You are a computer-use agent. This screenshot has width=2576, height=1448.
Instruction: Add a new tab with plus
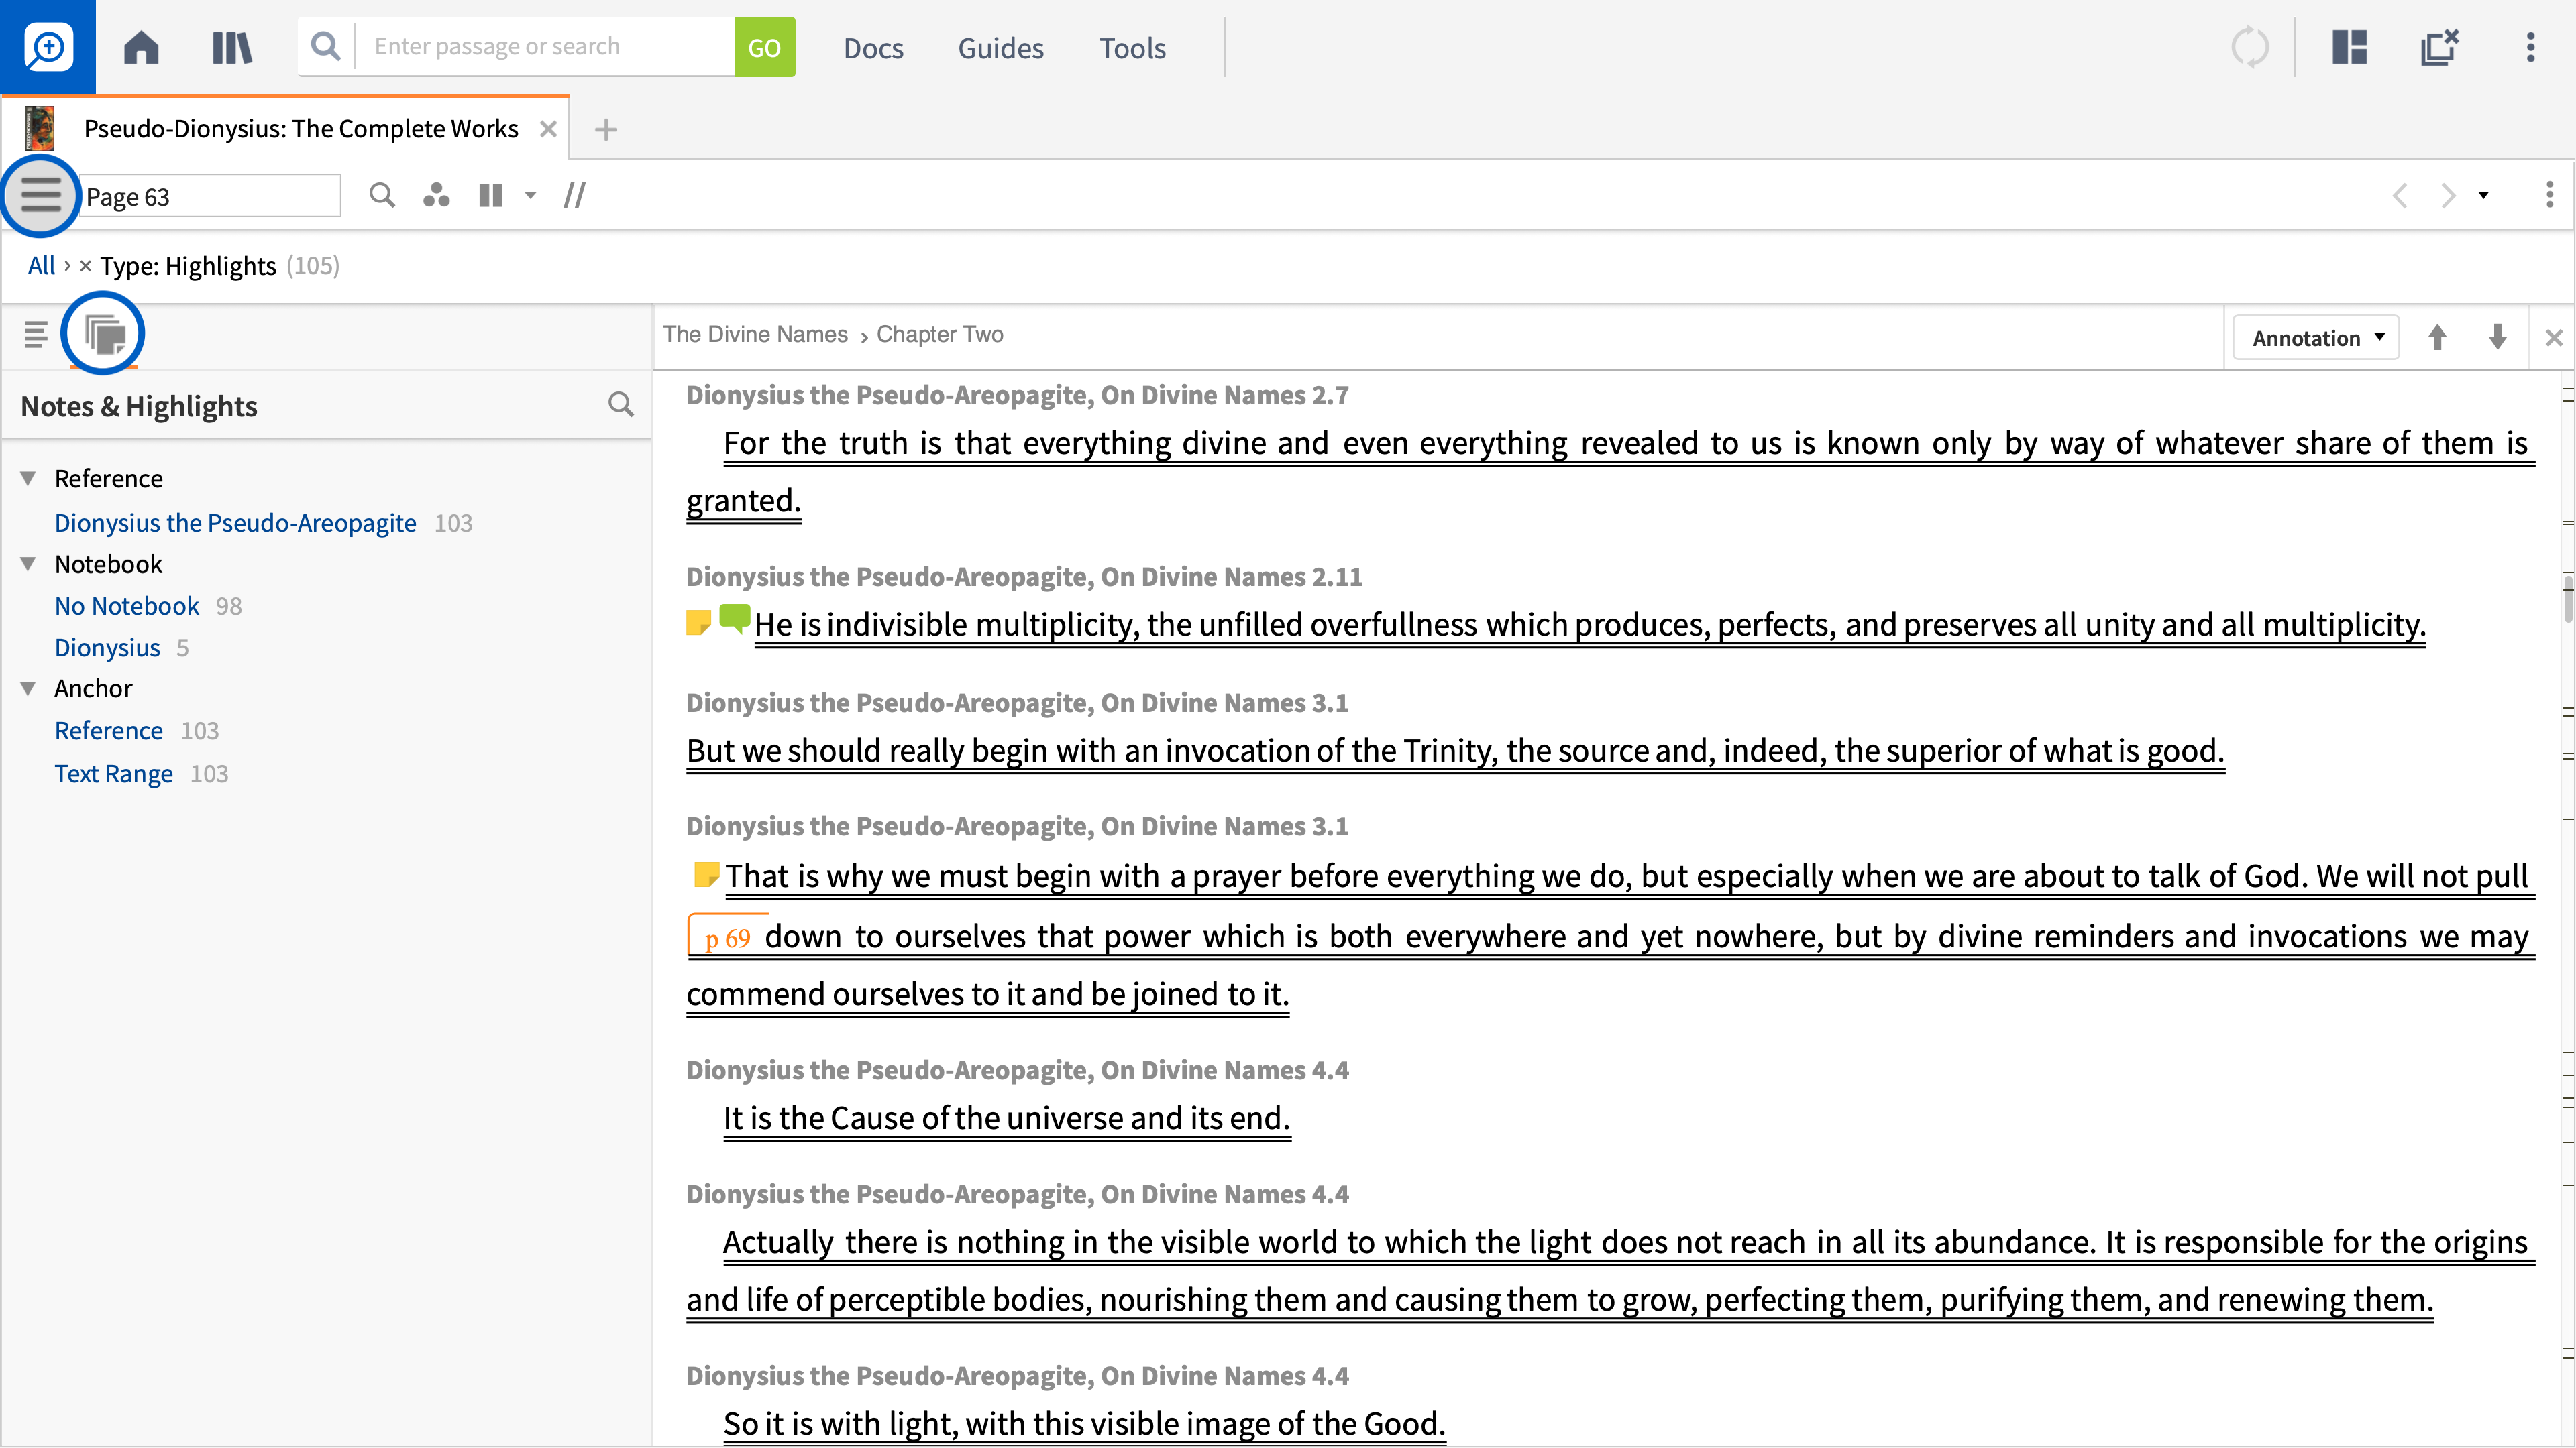pyautogui.click(x=605, y=129)
